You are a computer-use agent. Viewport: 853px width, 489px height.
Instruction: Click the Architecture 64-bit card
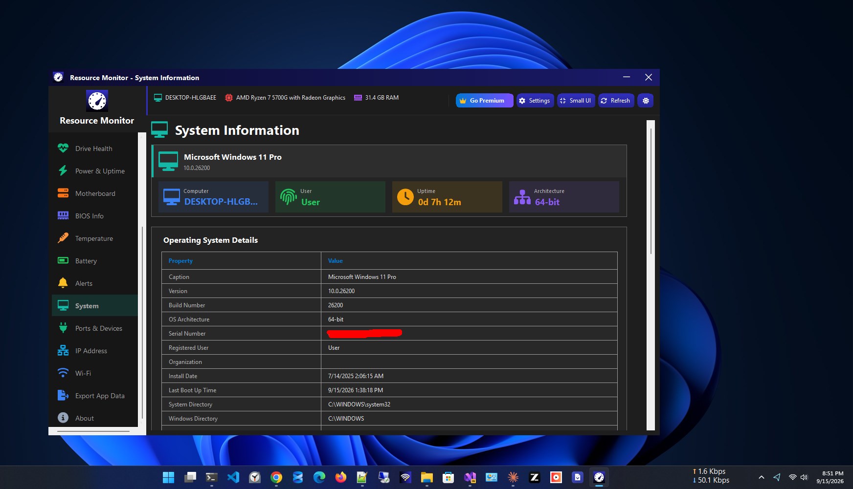pos(564,197)
